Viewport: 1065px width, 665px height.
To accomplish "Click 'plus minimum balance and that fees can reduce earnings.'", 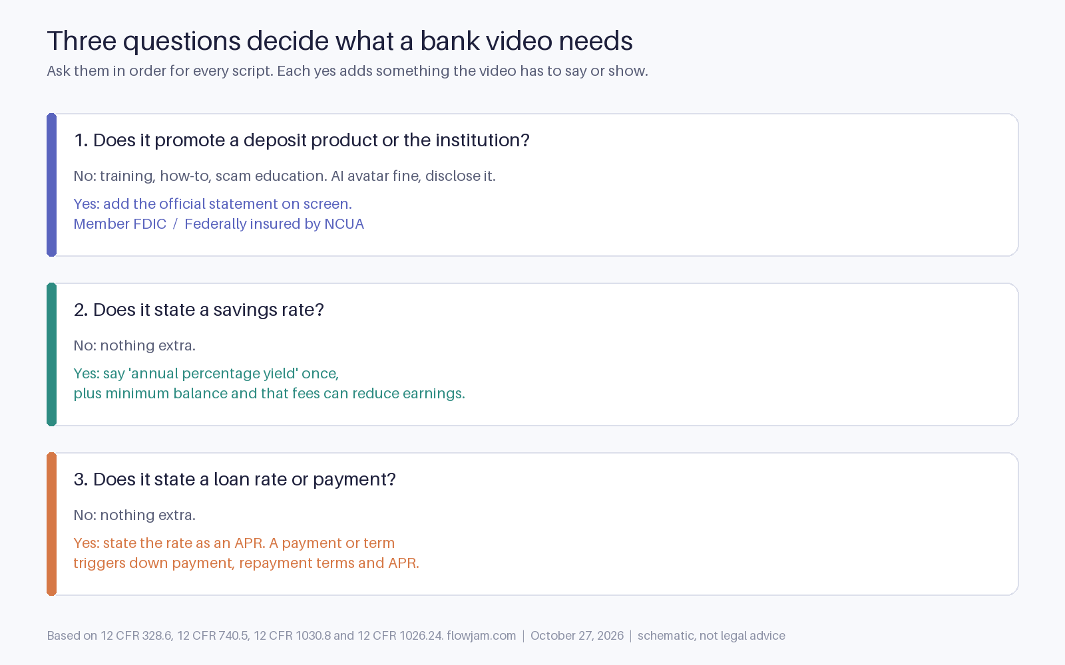I will (x=270, y=394).
